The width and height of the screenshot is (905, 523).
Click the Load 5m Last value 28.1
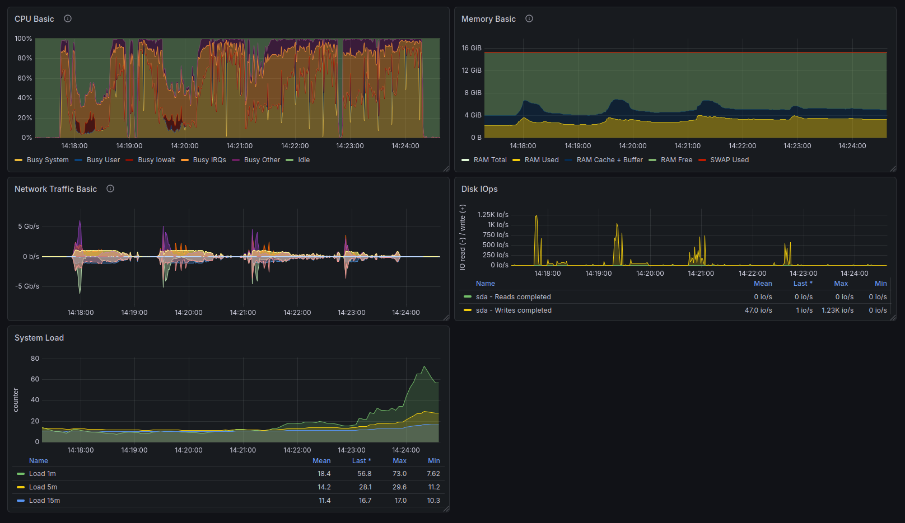click(x=365, y=487)
